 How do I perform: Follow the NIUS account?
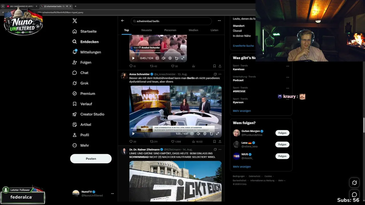[282, 156]
